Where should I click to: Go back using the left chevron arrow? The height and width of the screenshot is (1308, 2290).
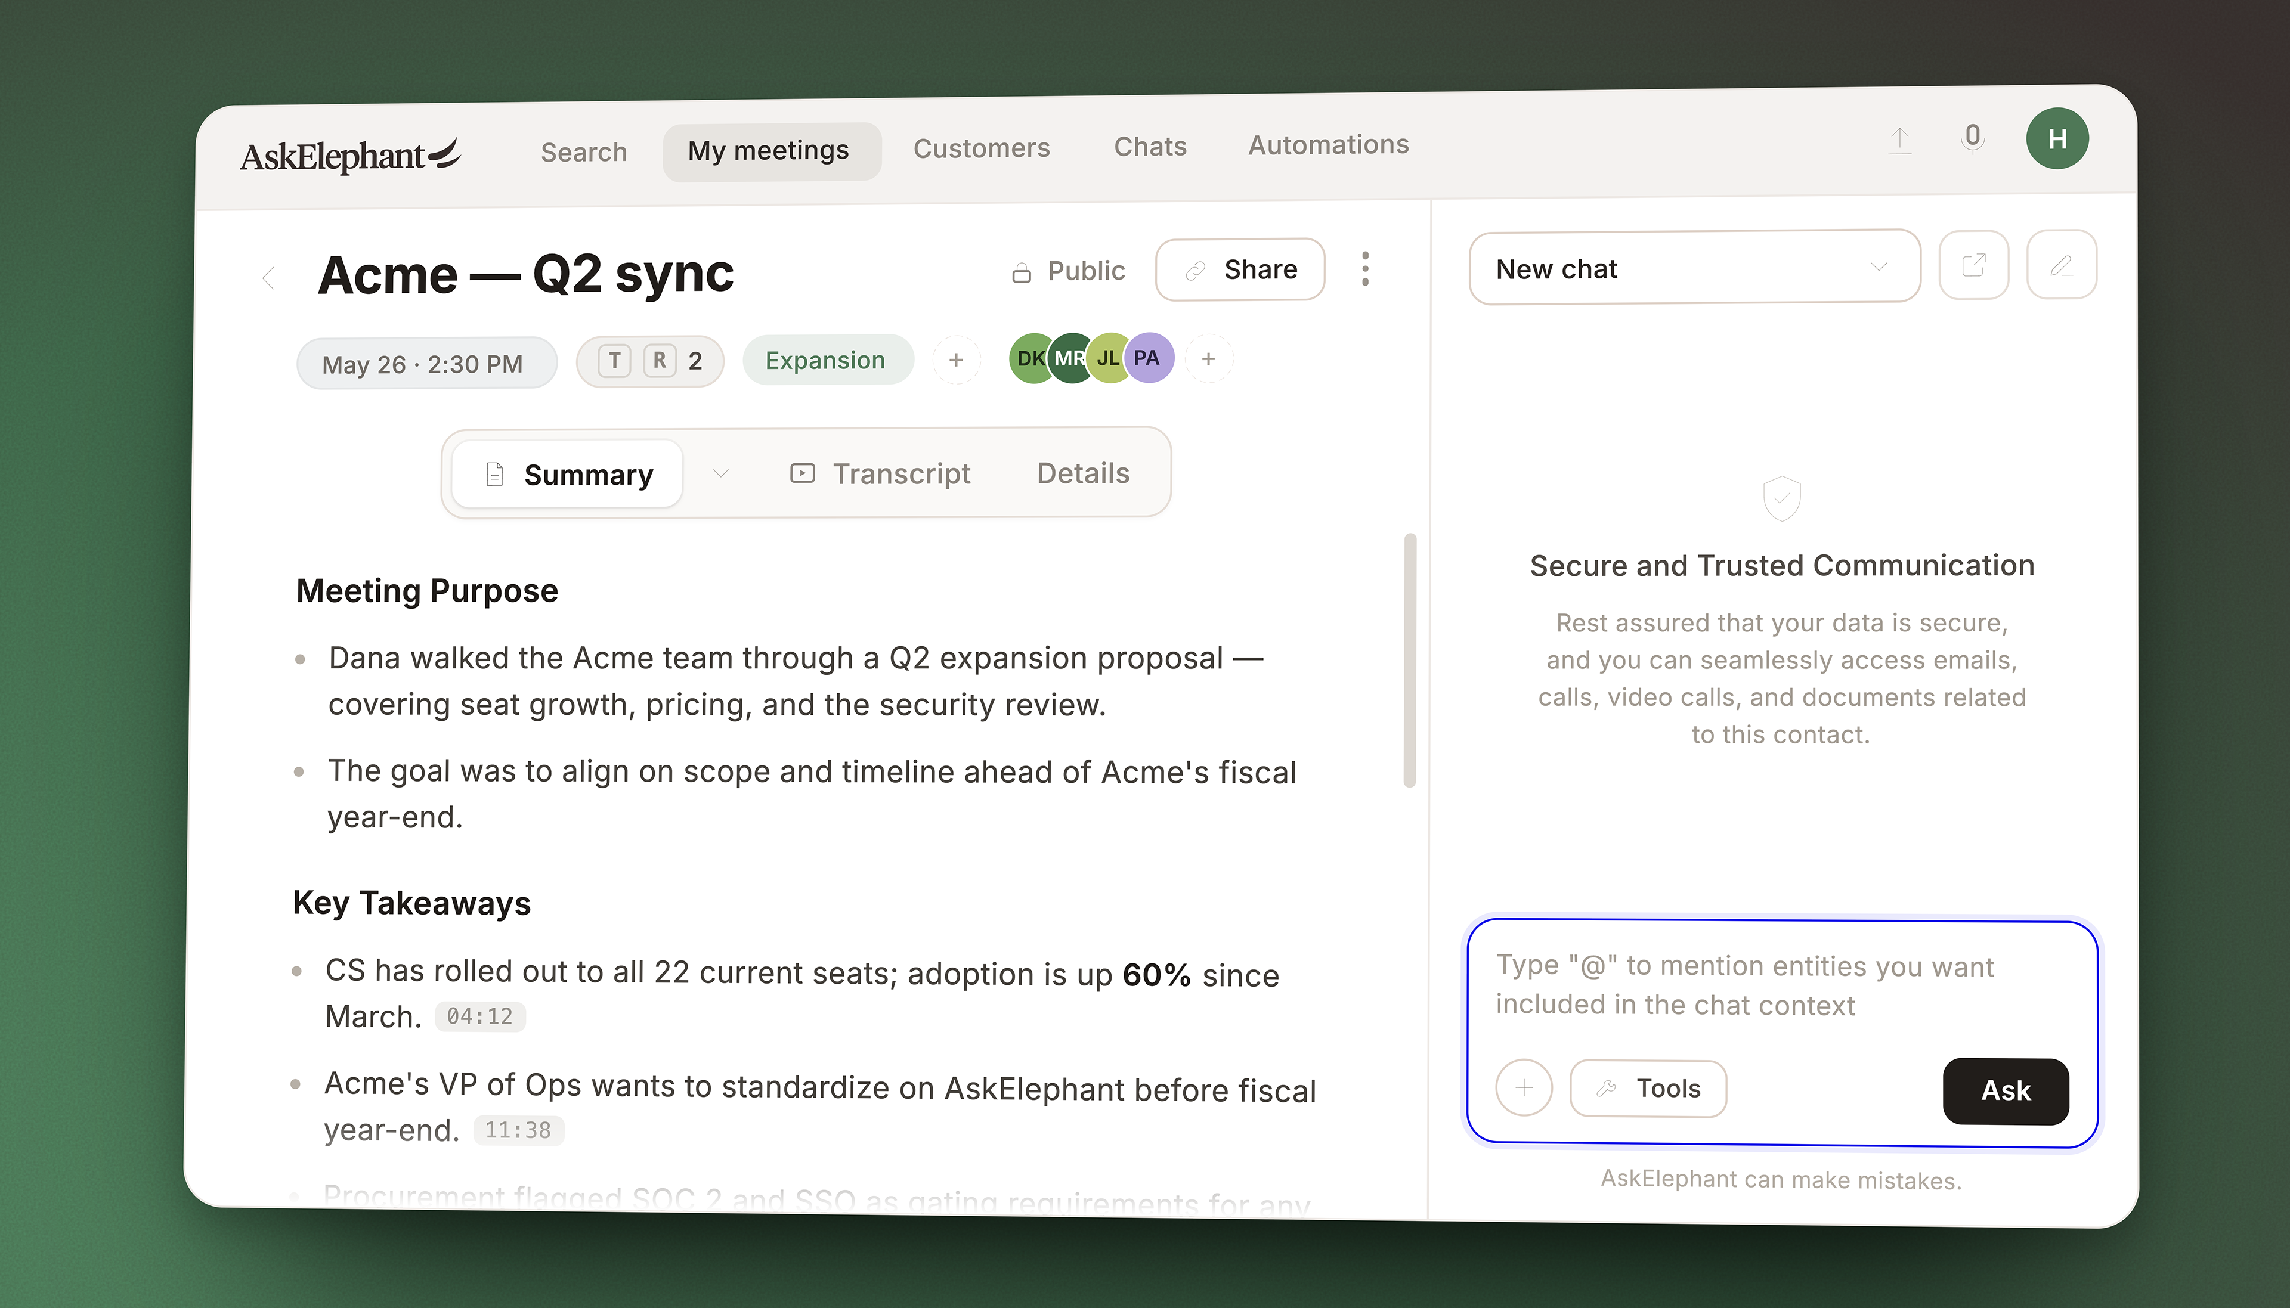(268, 278)
